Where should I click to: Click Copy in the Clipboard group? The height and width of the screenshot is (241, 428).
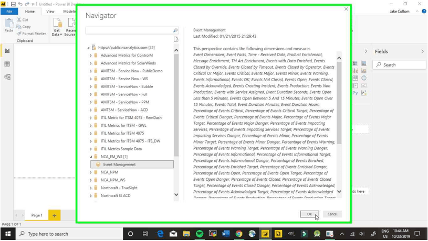[24, 27]
